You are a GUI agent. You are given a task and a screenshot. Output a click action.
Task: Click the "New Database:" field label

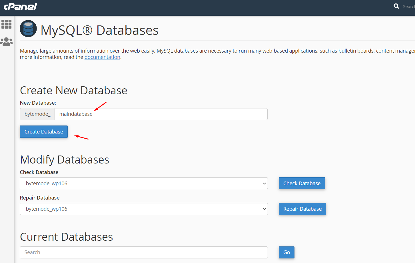click(38, 103)
